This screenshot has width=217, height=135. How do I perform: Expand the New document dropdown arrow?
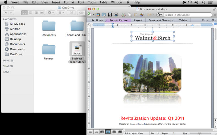tap(93, 15)
